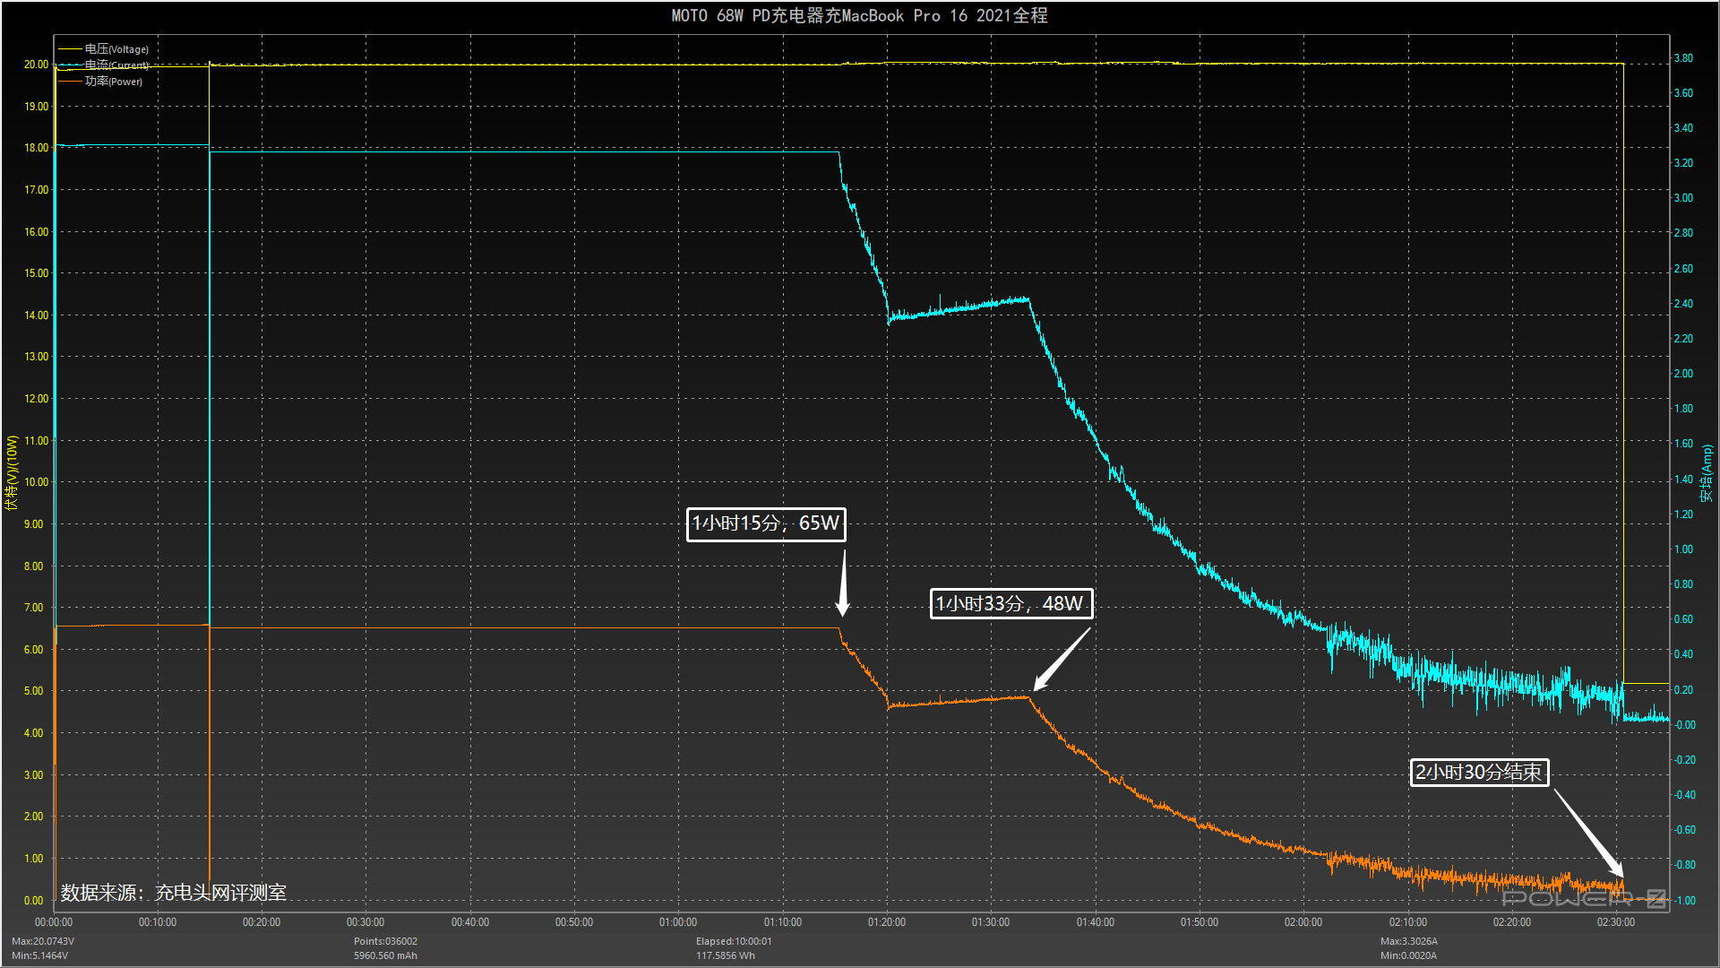The image size is (1720, 968).
Task: Click the Min:0.0020A status value
Action: point(1408,955)
